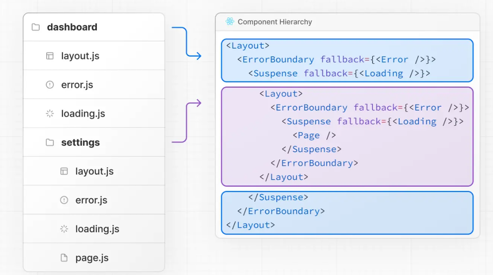Click the page file icon beside page.js
493x275 pixels.
[x=64, y=258]
